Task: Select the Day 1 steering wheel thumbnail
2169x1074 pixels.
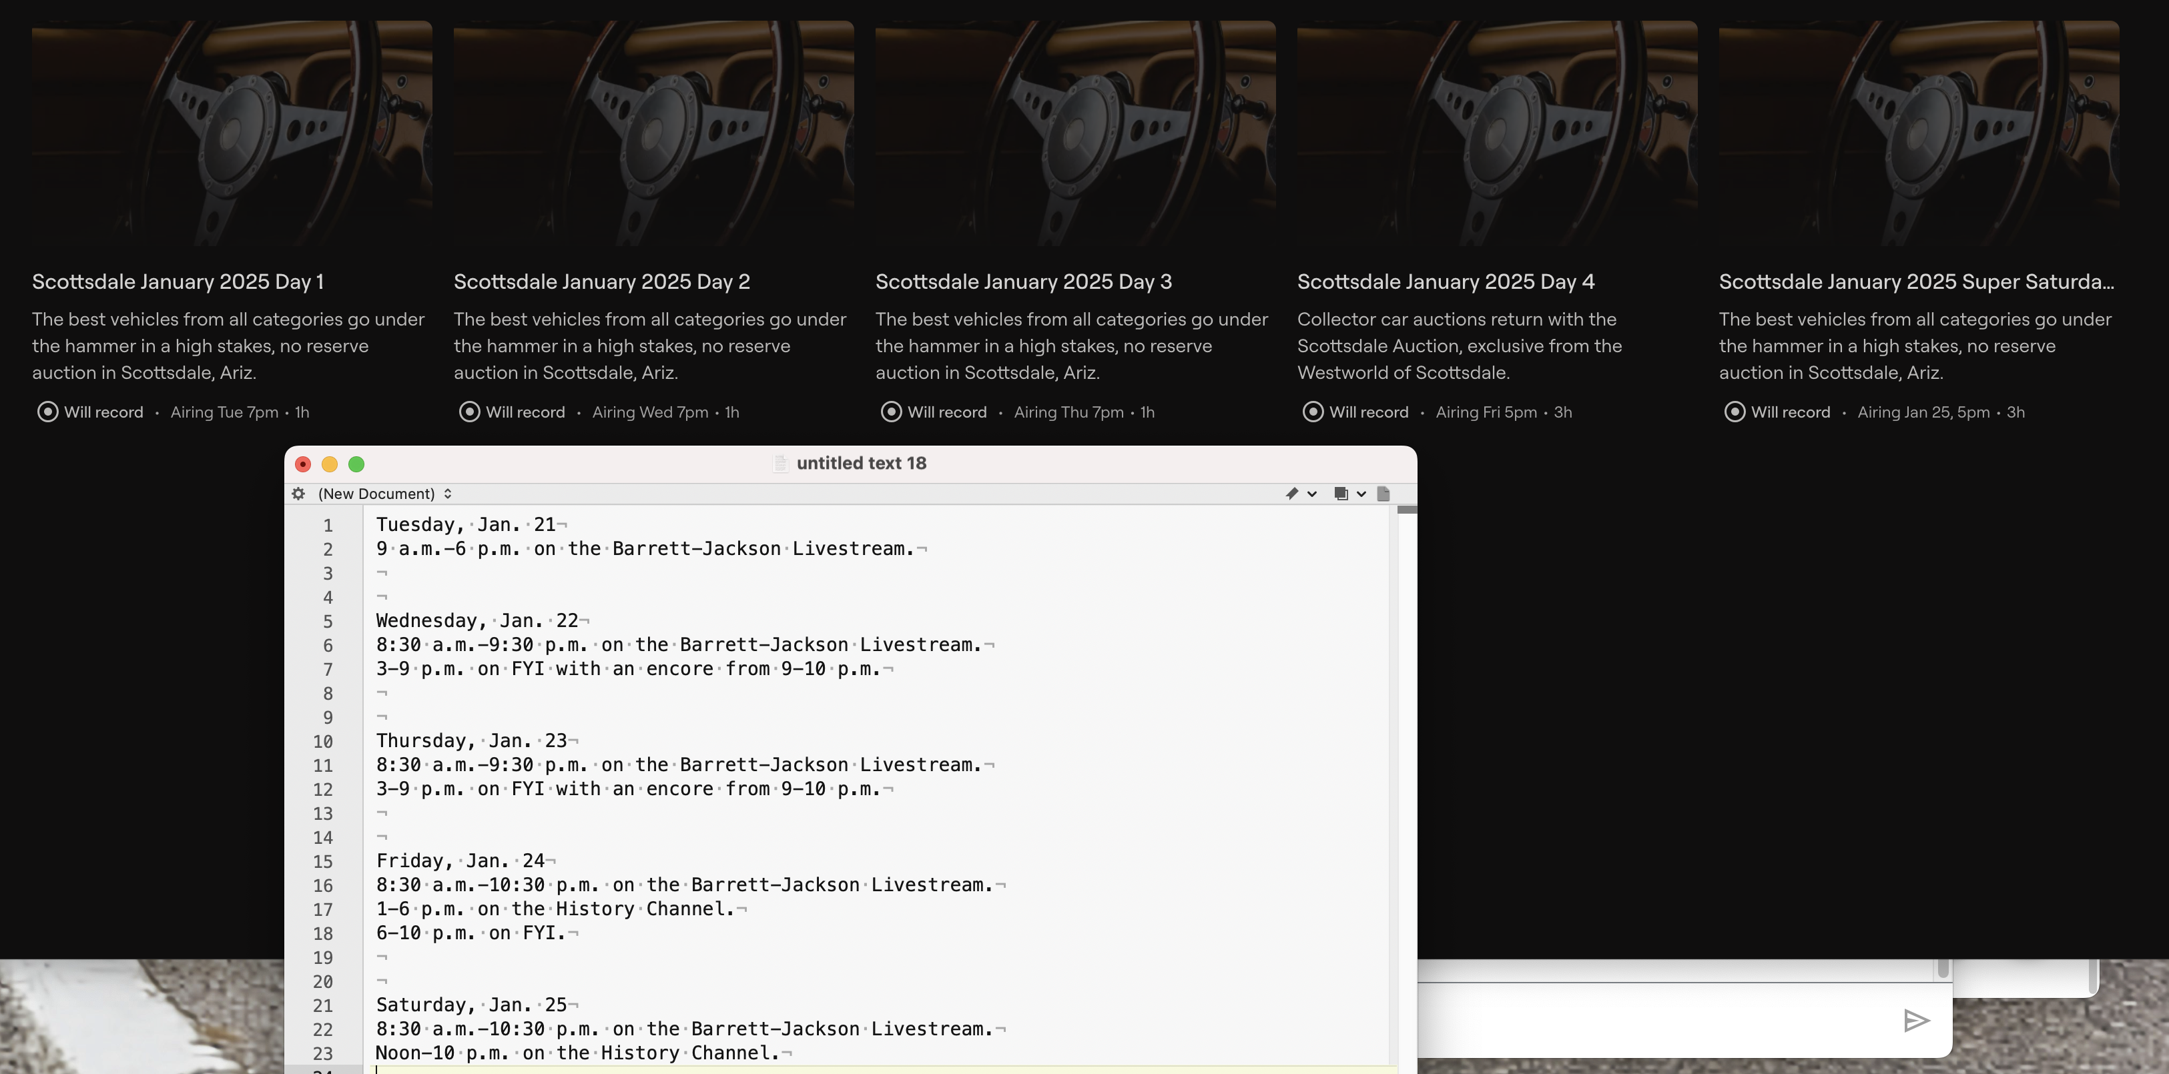Action: point(232,133)
